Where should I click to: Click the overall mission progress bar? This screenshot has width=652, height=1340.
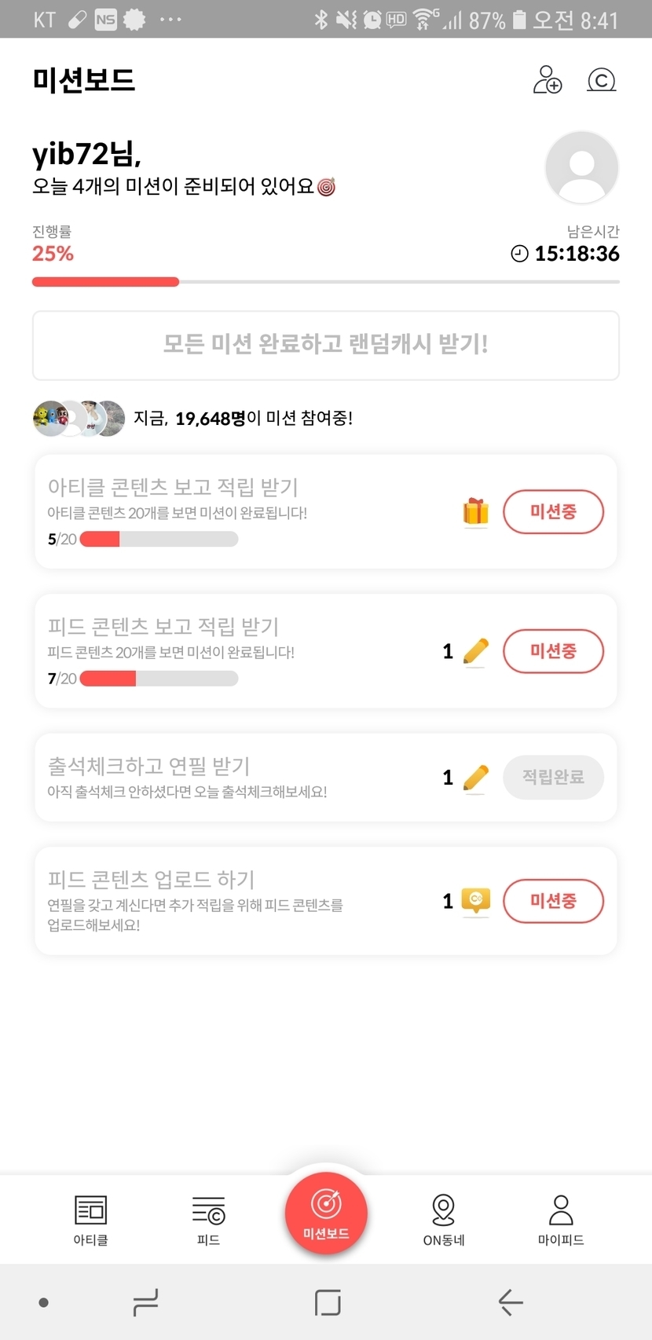coord(326,281)
